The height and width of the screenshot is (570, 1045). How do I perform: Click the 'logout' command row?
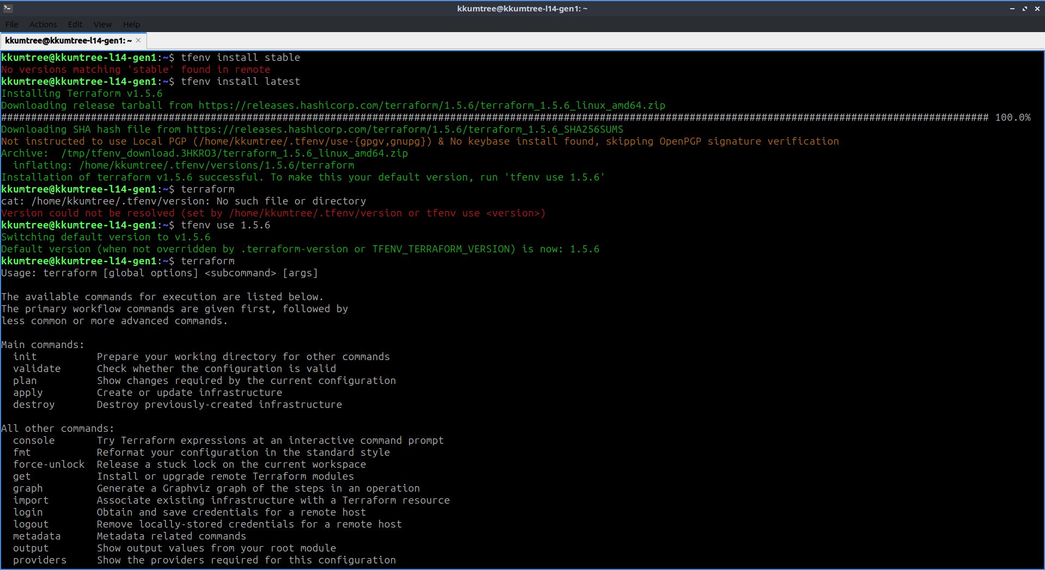pyautogui.click(x=207, y=524)
